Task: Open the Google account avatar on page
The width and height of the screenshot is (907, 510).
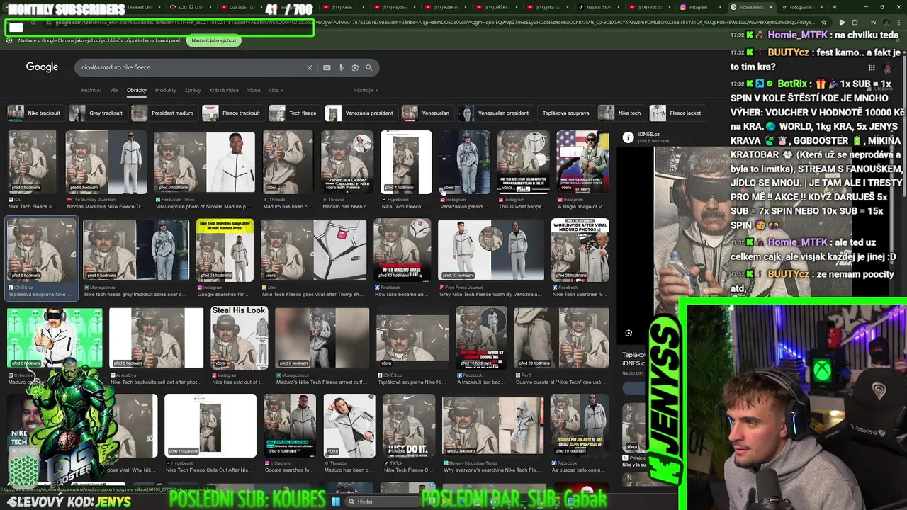Action: (x=888, y=68)
